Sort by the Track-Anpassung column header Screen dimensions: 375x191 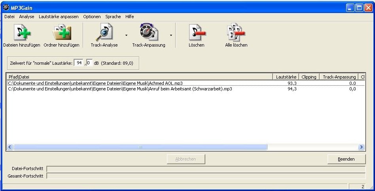click(339, 77)
